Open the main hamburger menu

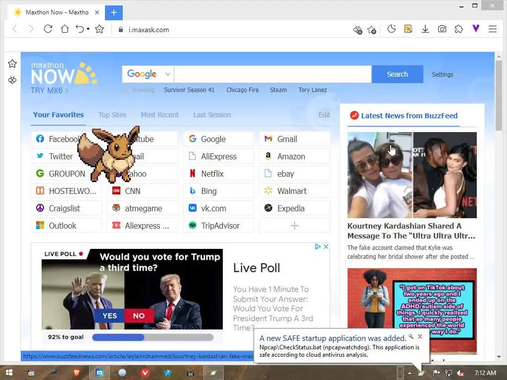(x=493, y=29)
